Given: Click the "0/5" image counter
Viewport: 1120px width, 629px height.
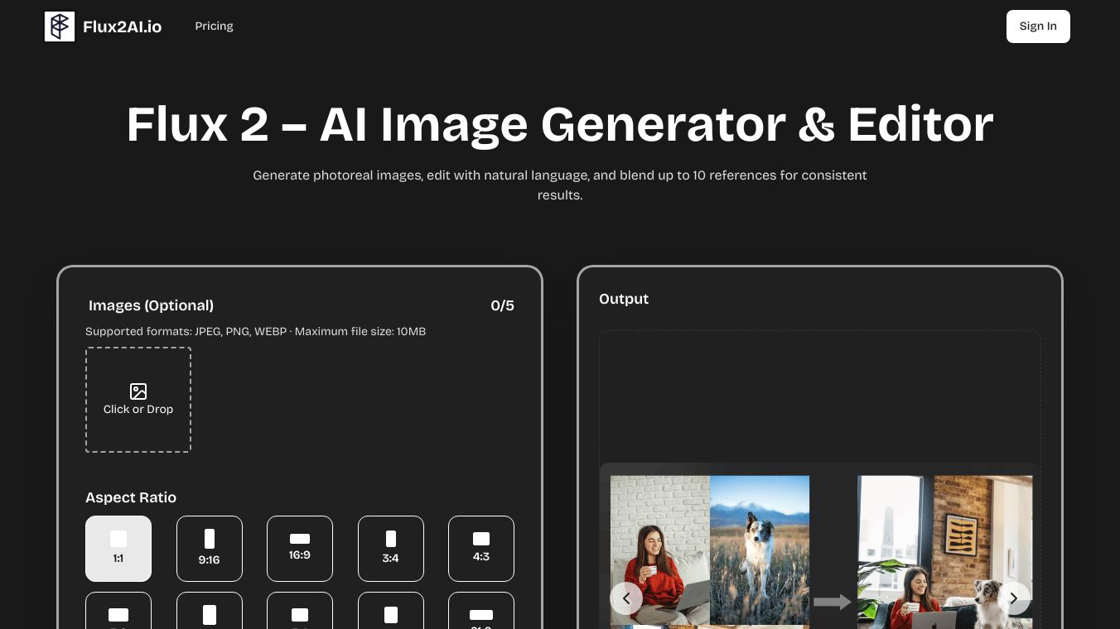Looking at the screenshot, I should click(x=502, y=305).
